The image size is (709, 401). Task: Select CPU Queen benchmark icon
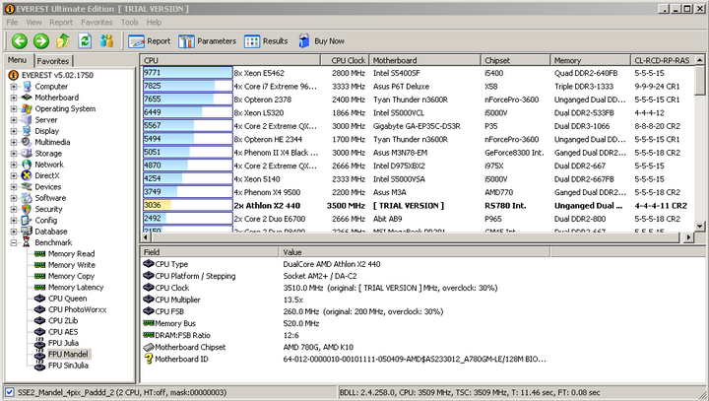tap(39, 299)
